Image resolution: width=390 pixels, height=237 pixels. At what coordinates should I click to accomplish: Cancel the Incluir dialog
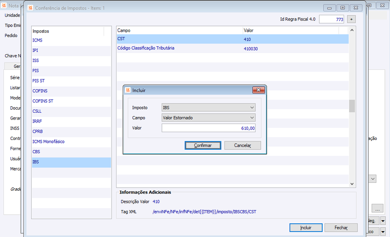(x=242, y=145)
